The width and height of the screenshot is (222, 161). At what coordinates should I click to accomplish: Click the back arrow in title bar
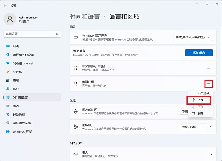(5, 4)
